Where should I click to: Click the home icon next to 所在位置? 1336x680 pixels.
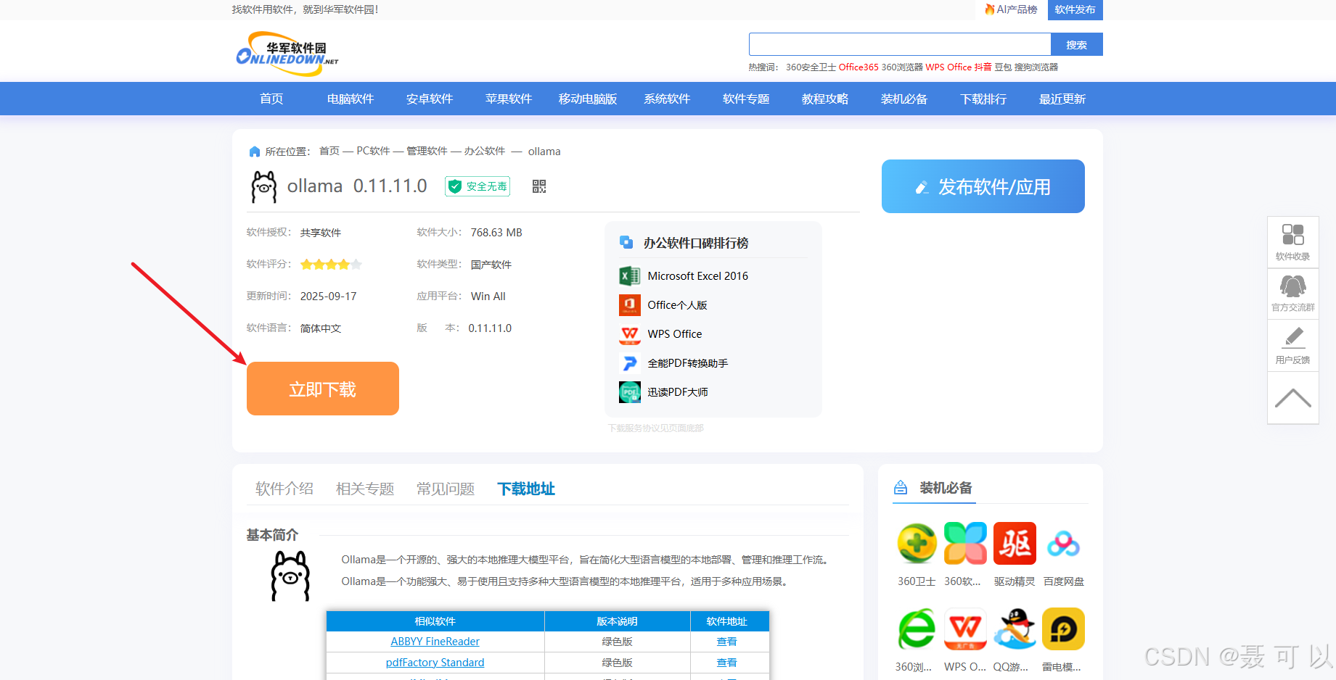(254, 152)
